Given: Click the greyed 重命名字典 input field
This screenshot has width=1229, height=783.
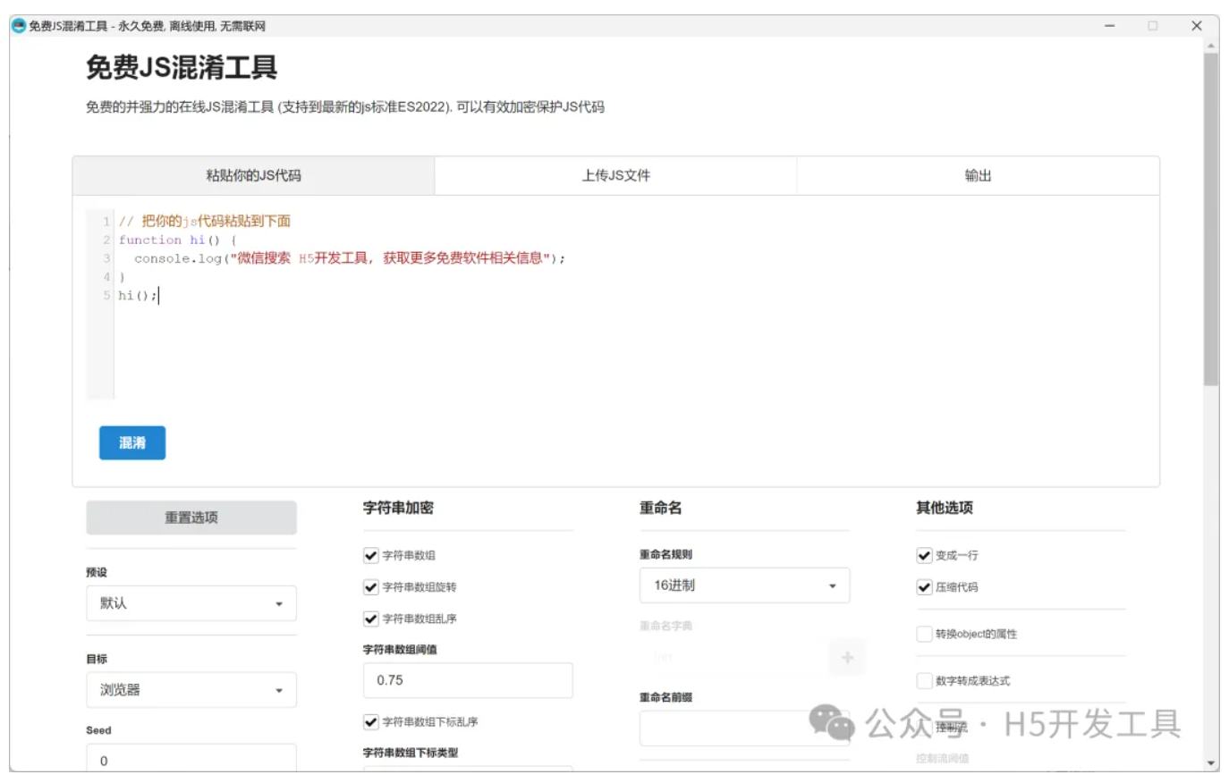Looking at the screenshot, I should [x=733, y=658].
